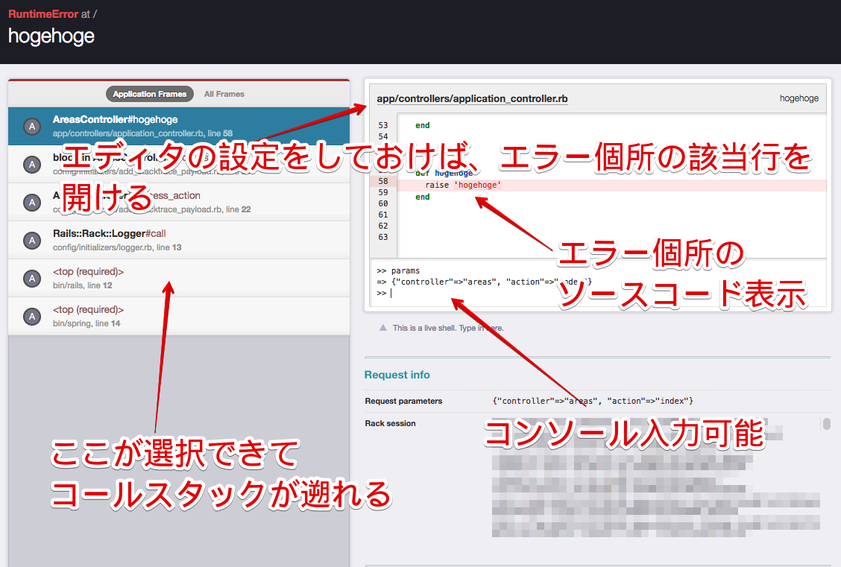Select top (required) frame at bin/rails
This screenshot has width=841, height=567.
(x=179, y=278)
